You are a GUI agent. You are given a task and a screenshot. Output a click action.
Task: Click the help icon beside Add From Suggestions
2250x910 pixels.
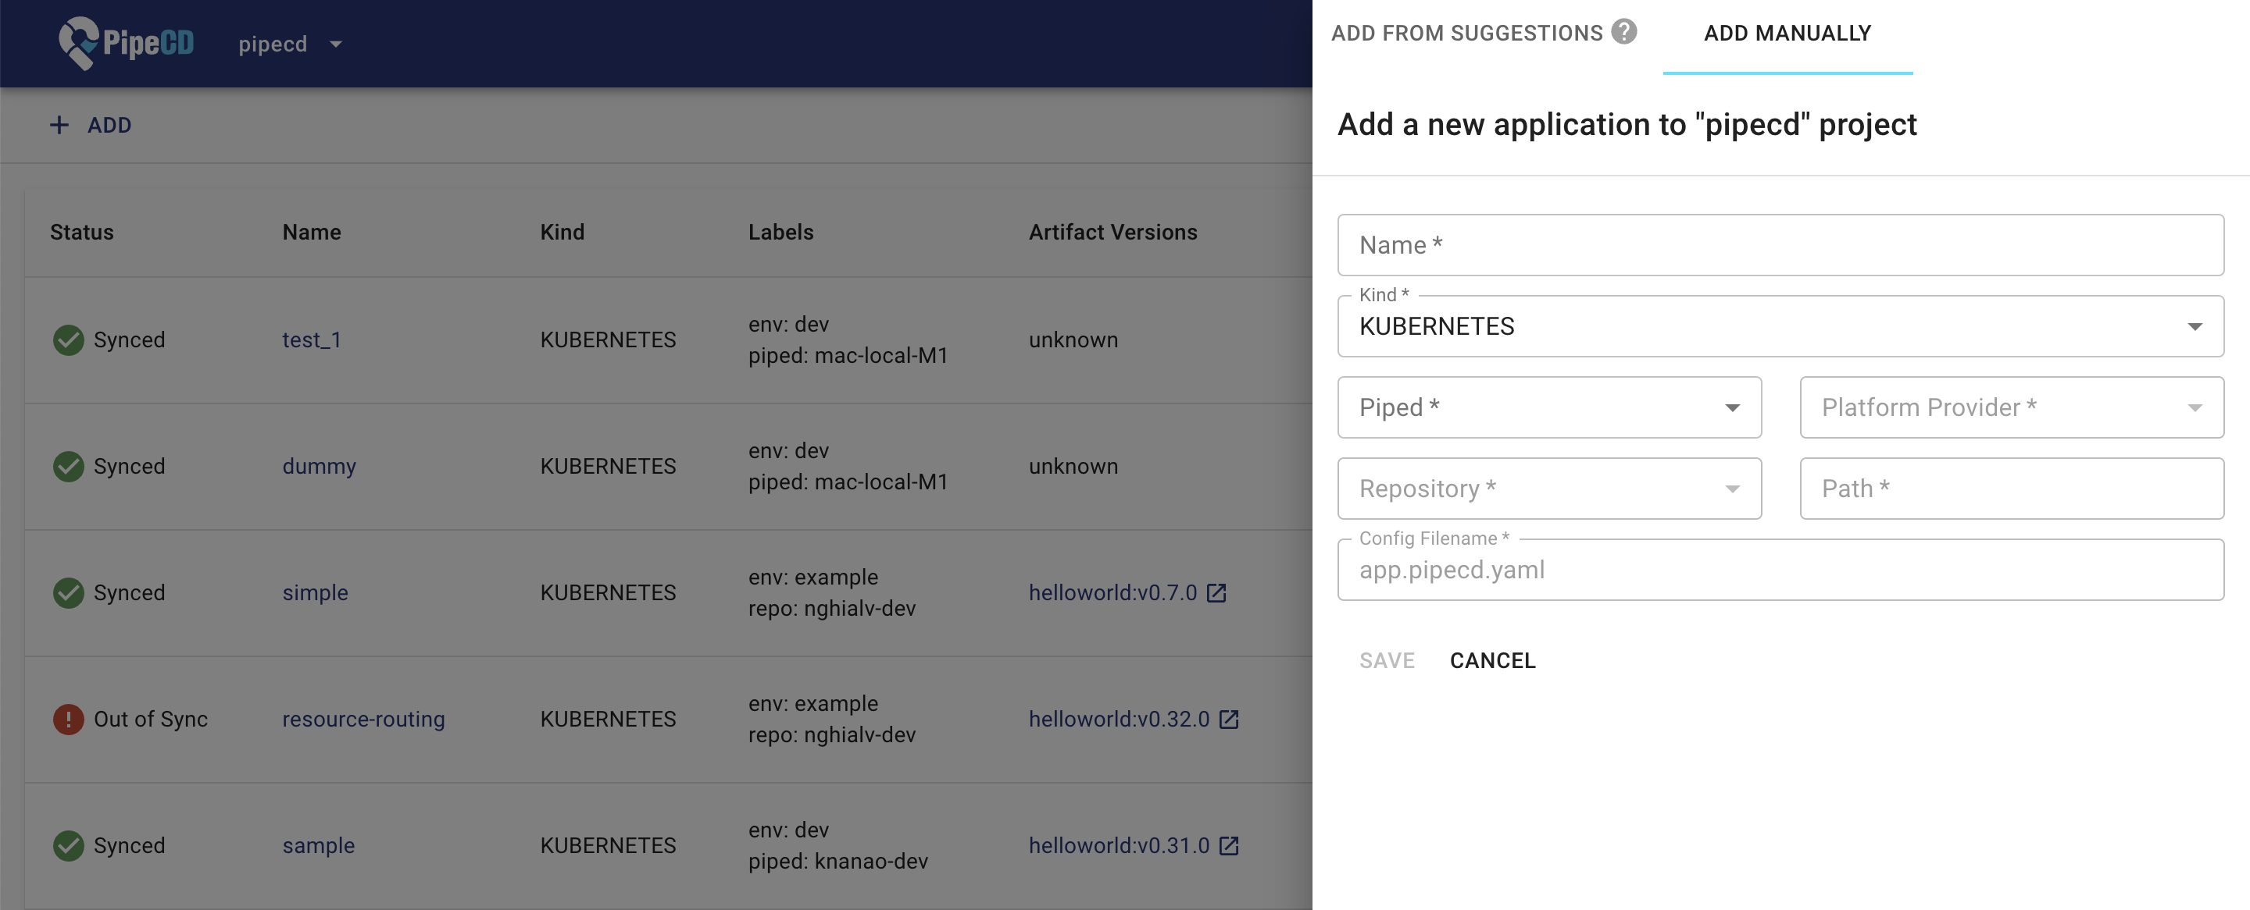(1623, 32)
